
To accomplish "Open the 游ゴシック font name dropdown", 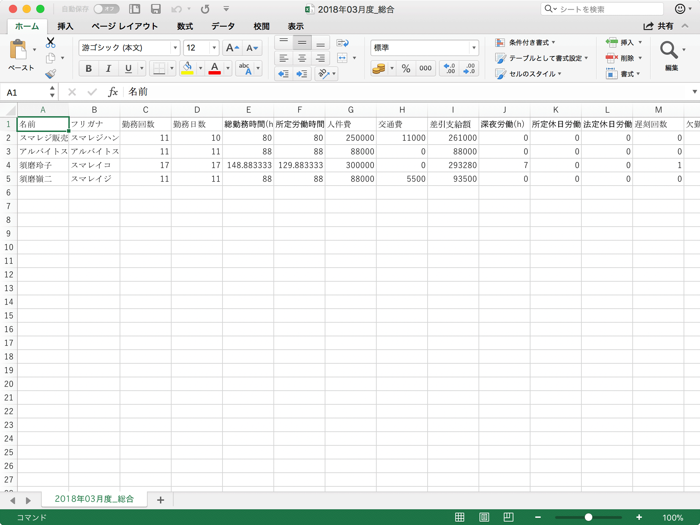I will (x=175, y=48).
